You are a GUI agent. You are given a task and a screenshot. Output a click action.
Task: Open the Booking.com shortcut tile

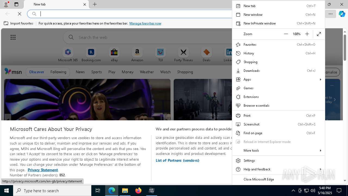point(91,55)
